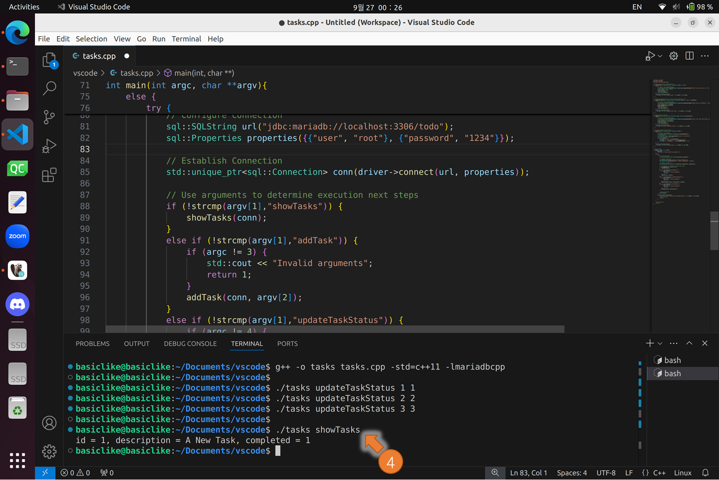Open the Explorer view in activity bar

pos(49,60)
